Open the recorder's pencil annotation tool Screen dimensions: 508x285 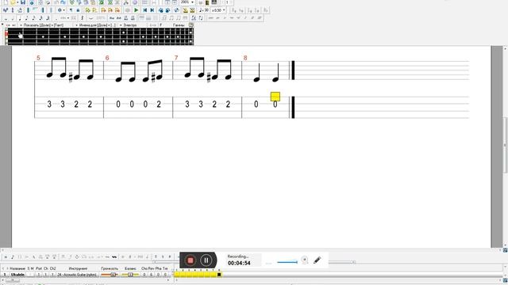(317, 260)
